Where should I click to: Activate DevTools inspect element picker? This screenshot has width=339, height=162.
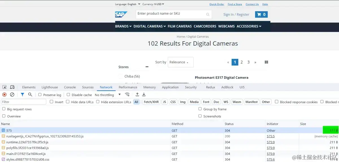click(4, 87)
